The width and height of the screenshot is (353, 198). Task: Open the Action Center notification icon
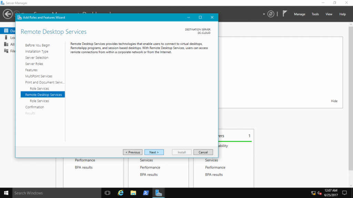(x=344, y=193)
